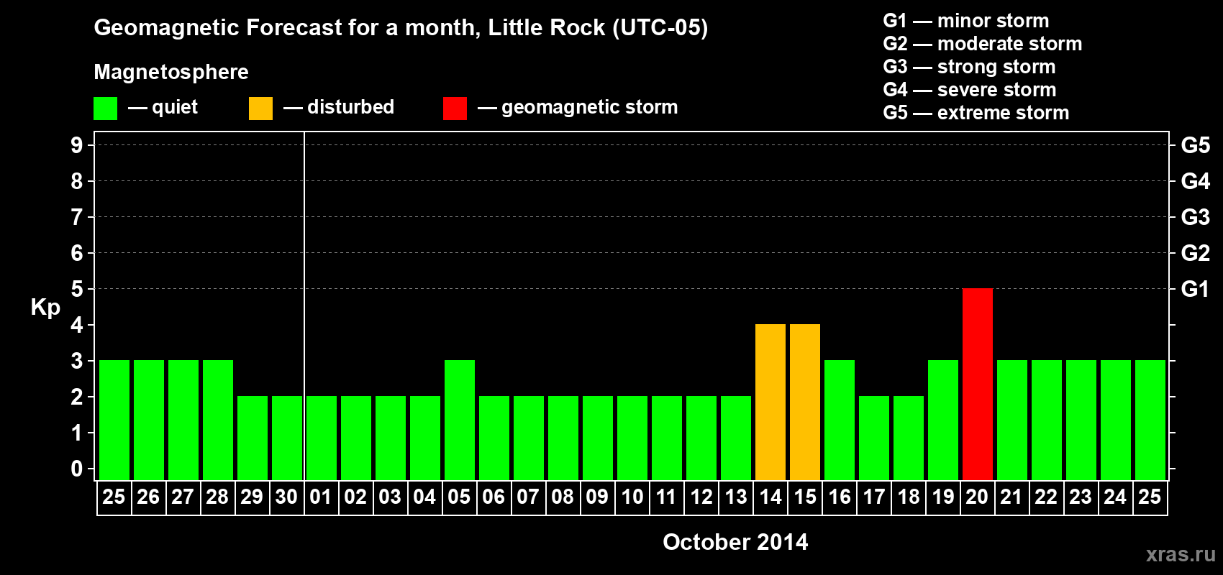Click the red geomagnetic storm legend swatch
The image size is (1223, 575).
point(455,109)
